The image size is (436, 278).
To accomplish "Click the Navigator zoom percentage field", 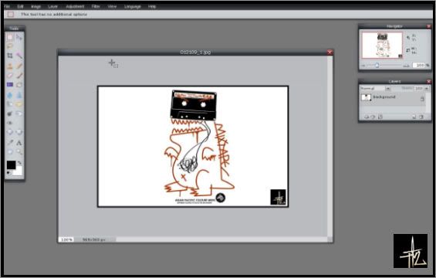I will tap(419, 66).
